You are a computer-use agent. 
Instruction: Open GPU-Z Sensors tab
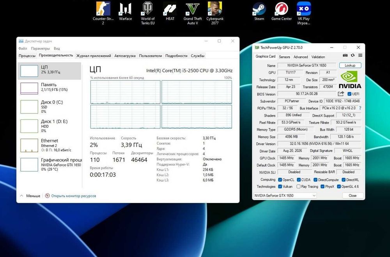(x=284, y=57)
